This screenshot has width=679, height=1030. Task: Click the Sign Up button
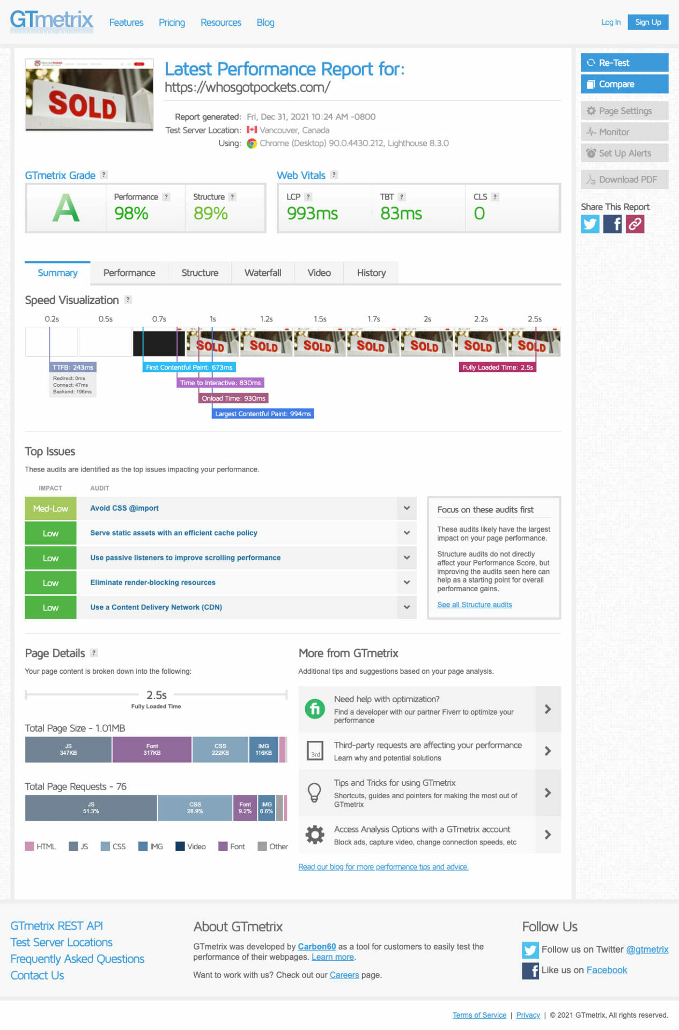pos(648,22)
